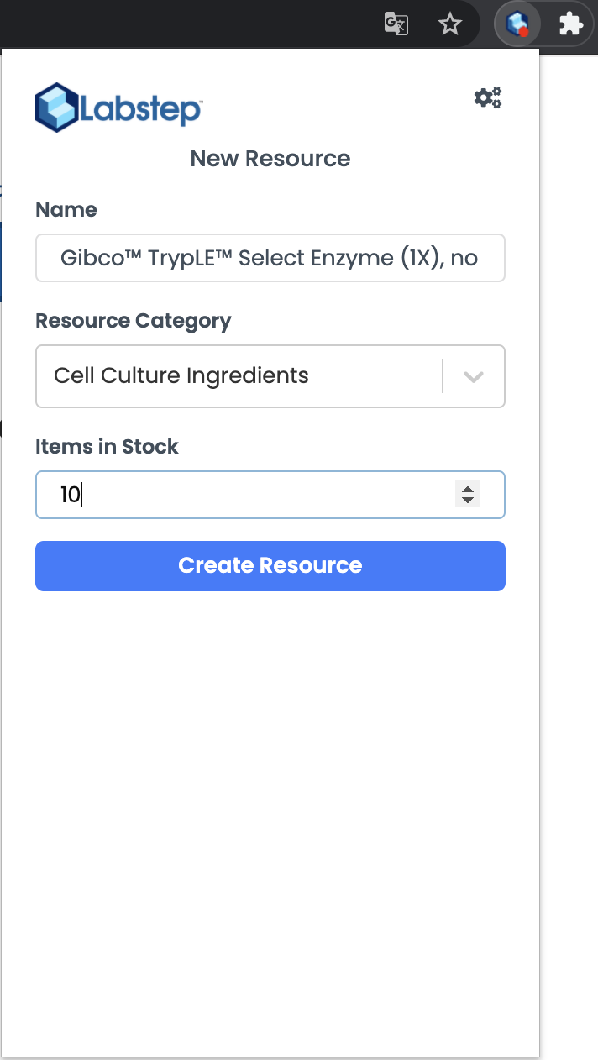Viewport: 598px width, 1060px height.
Task: Expand the Resource Category chevron arrow
Action: 474,376
